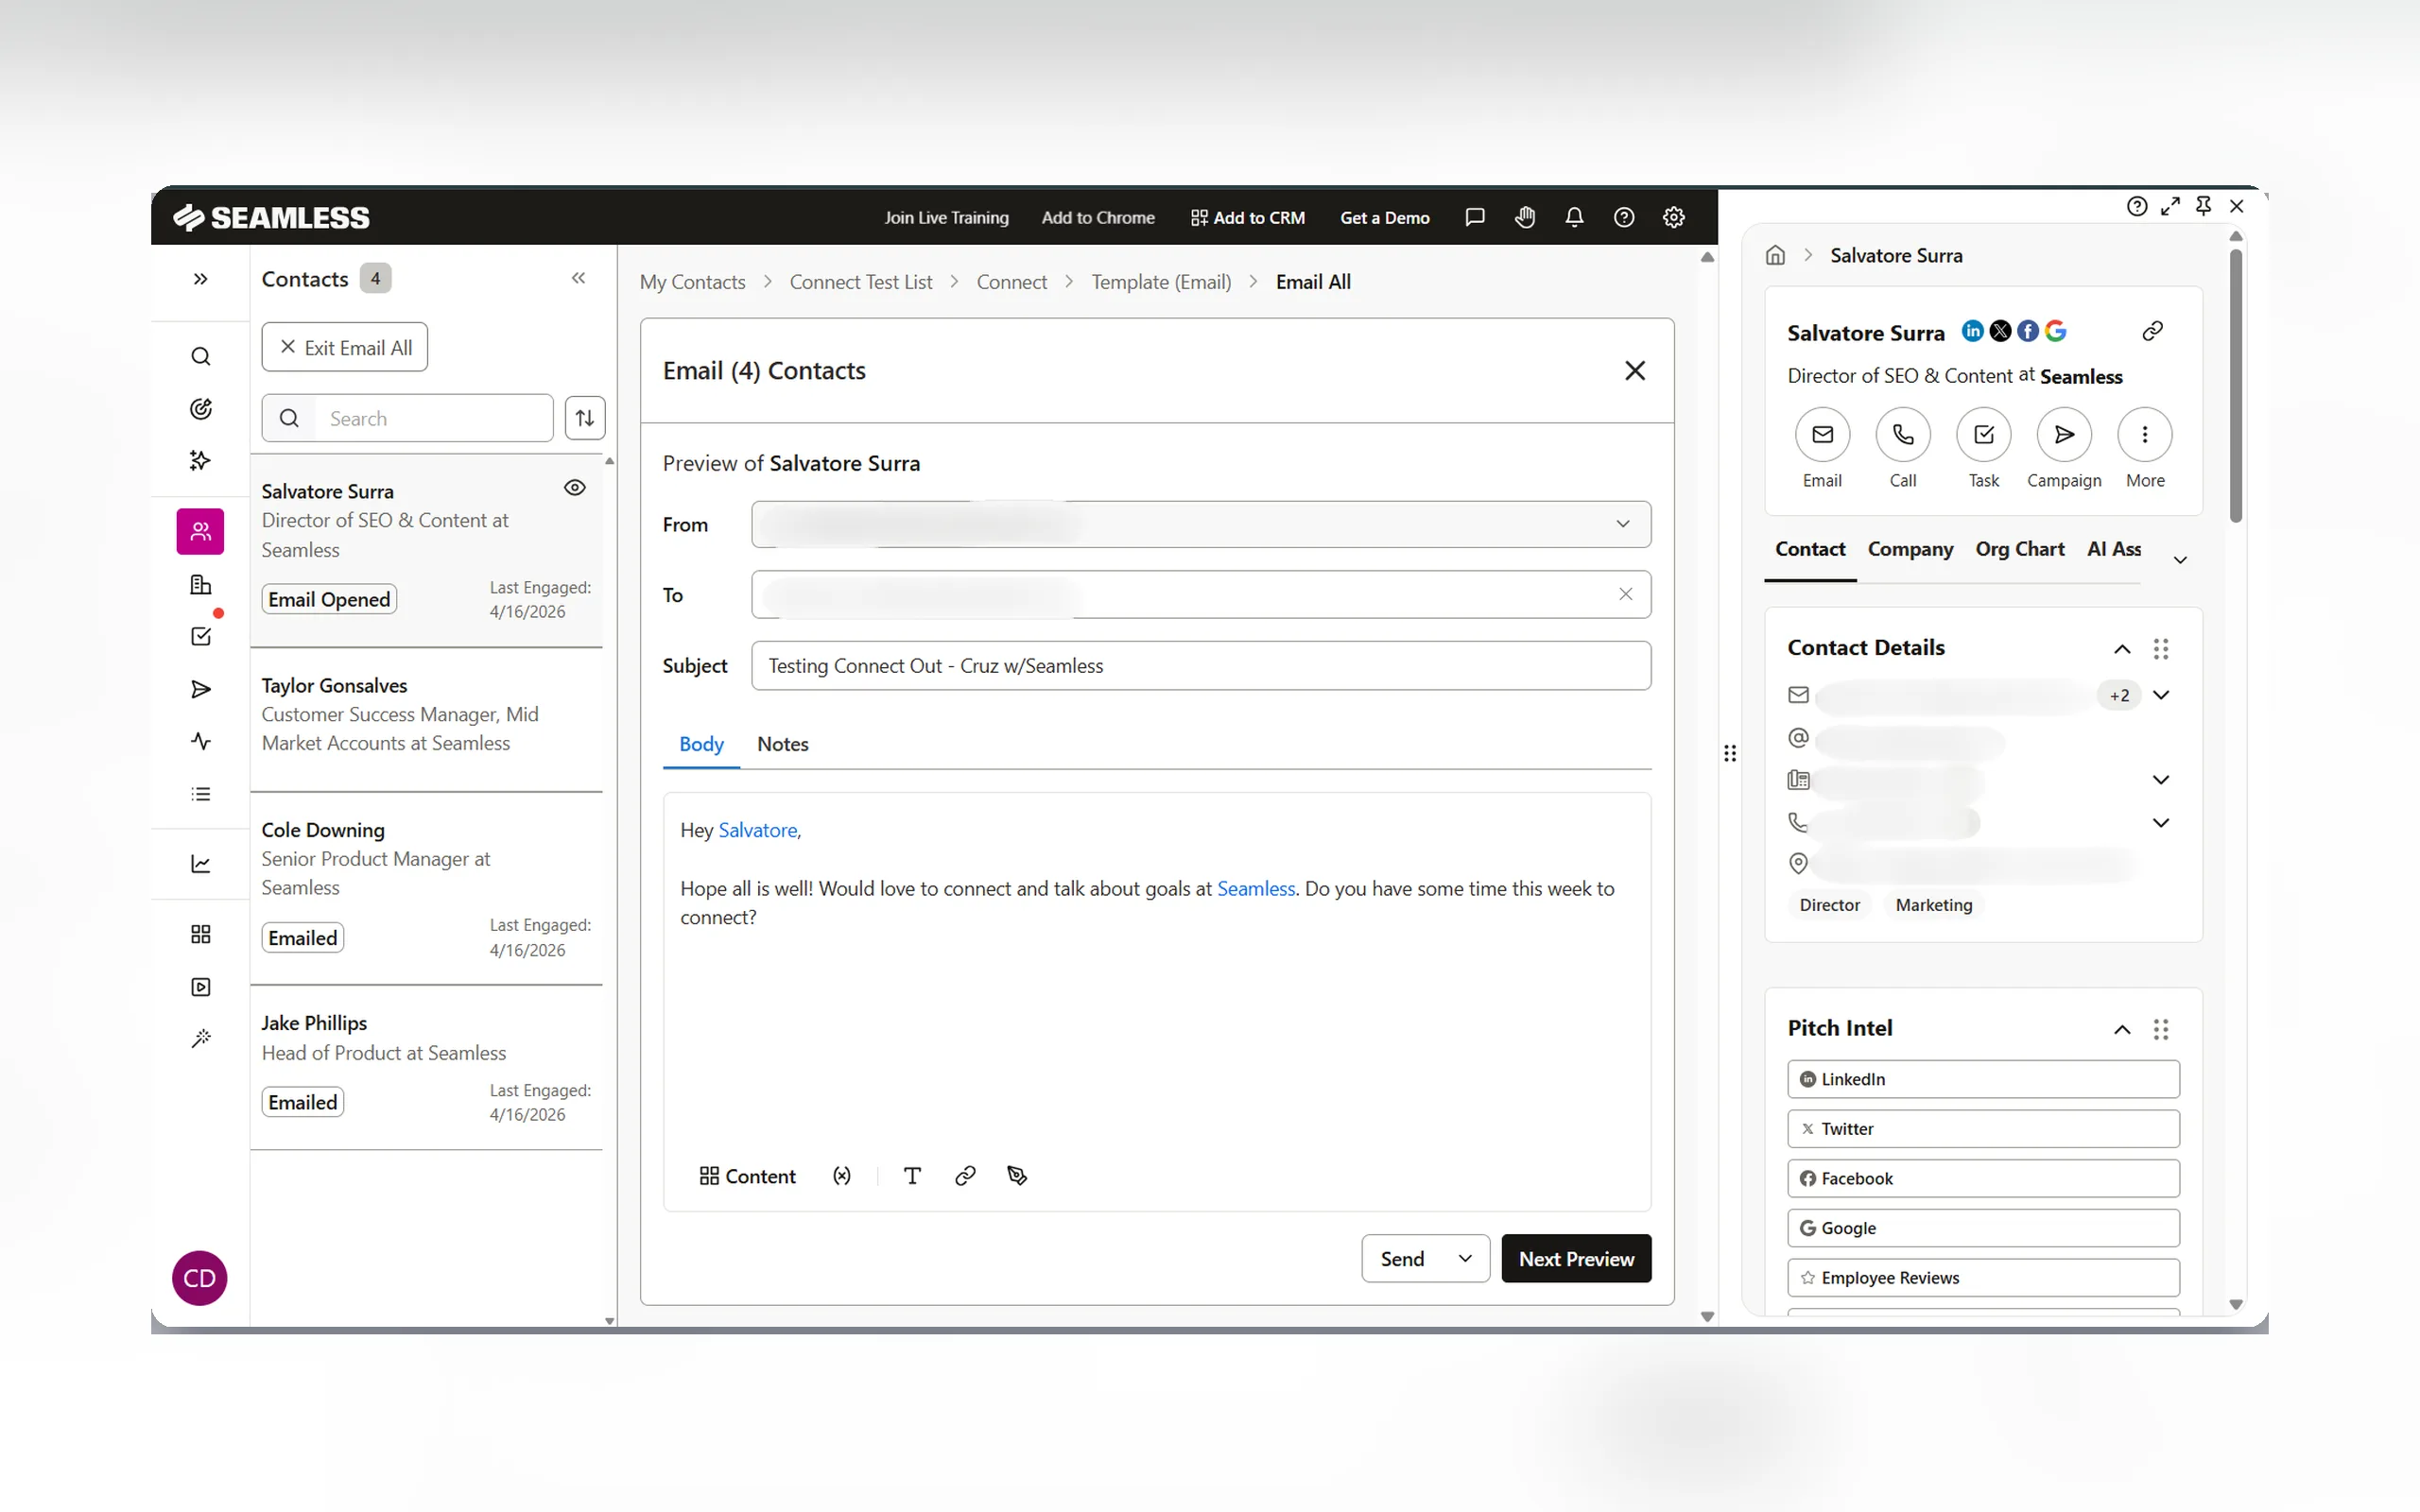Open the search icon in left sidebar
Image resolution: width=2420 pixels, height=1512 pixels.
point(200,357)
